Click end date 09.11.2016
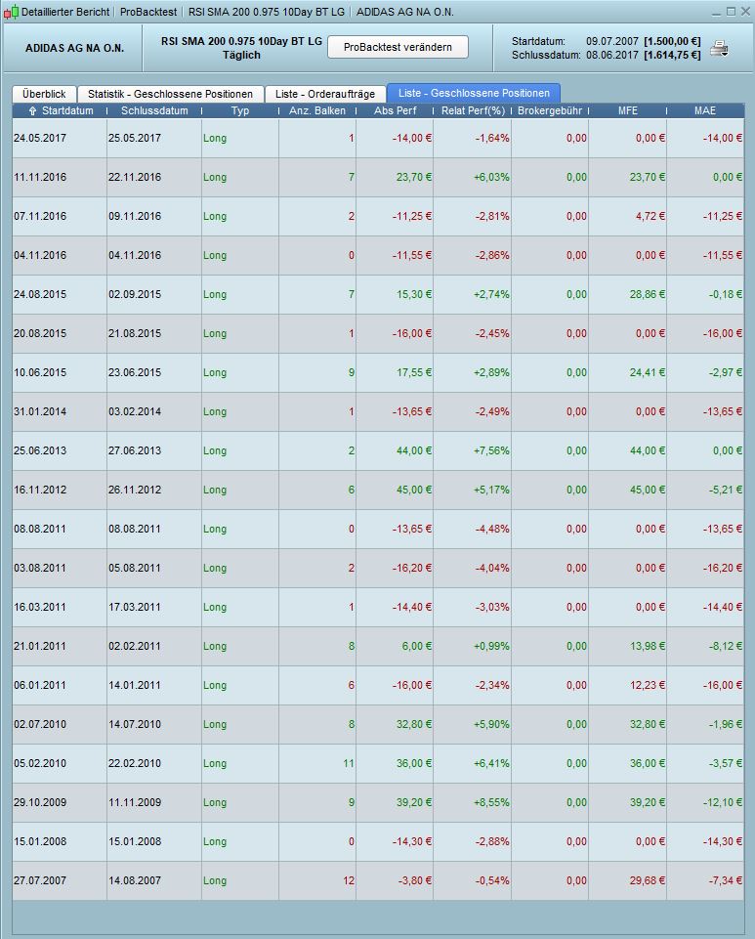 (135, 216)
